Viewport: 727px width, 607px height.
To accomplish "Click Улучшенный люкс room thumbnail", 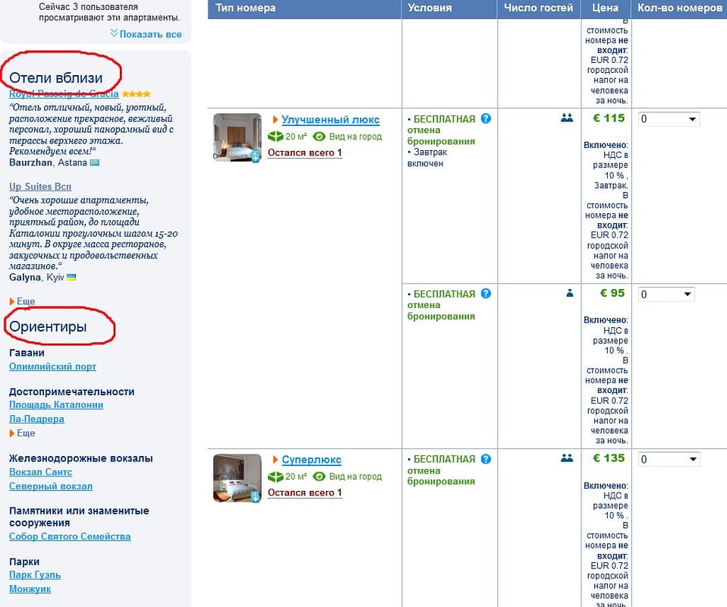I will (238, 137).
